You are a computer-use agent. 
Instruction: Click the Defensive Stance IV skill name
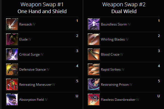[34, 70]
